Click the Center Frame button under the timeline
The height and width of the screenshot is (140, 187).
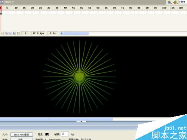coord(2,33)
